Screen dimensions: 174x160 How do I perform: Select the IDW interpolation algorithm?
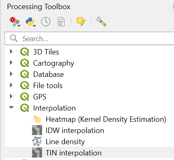75,130
